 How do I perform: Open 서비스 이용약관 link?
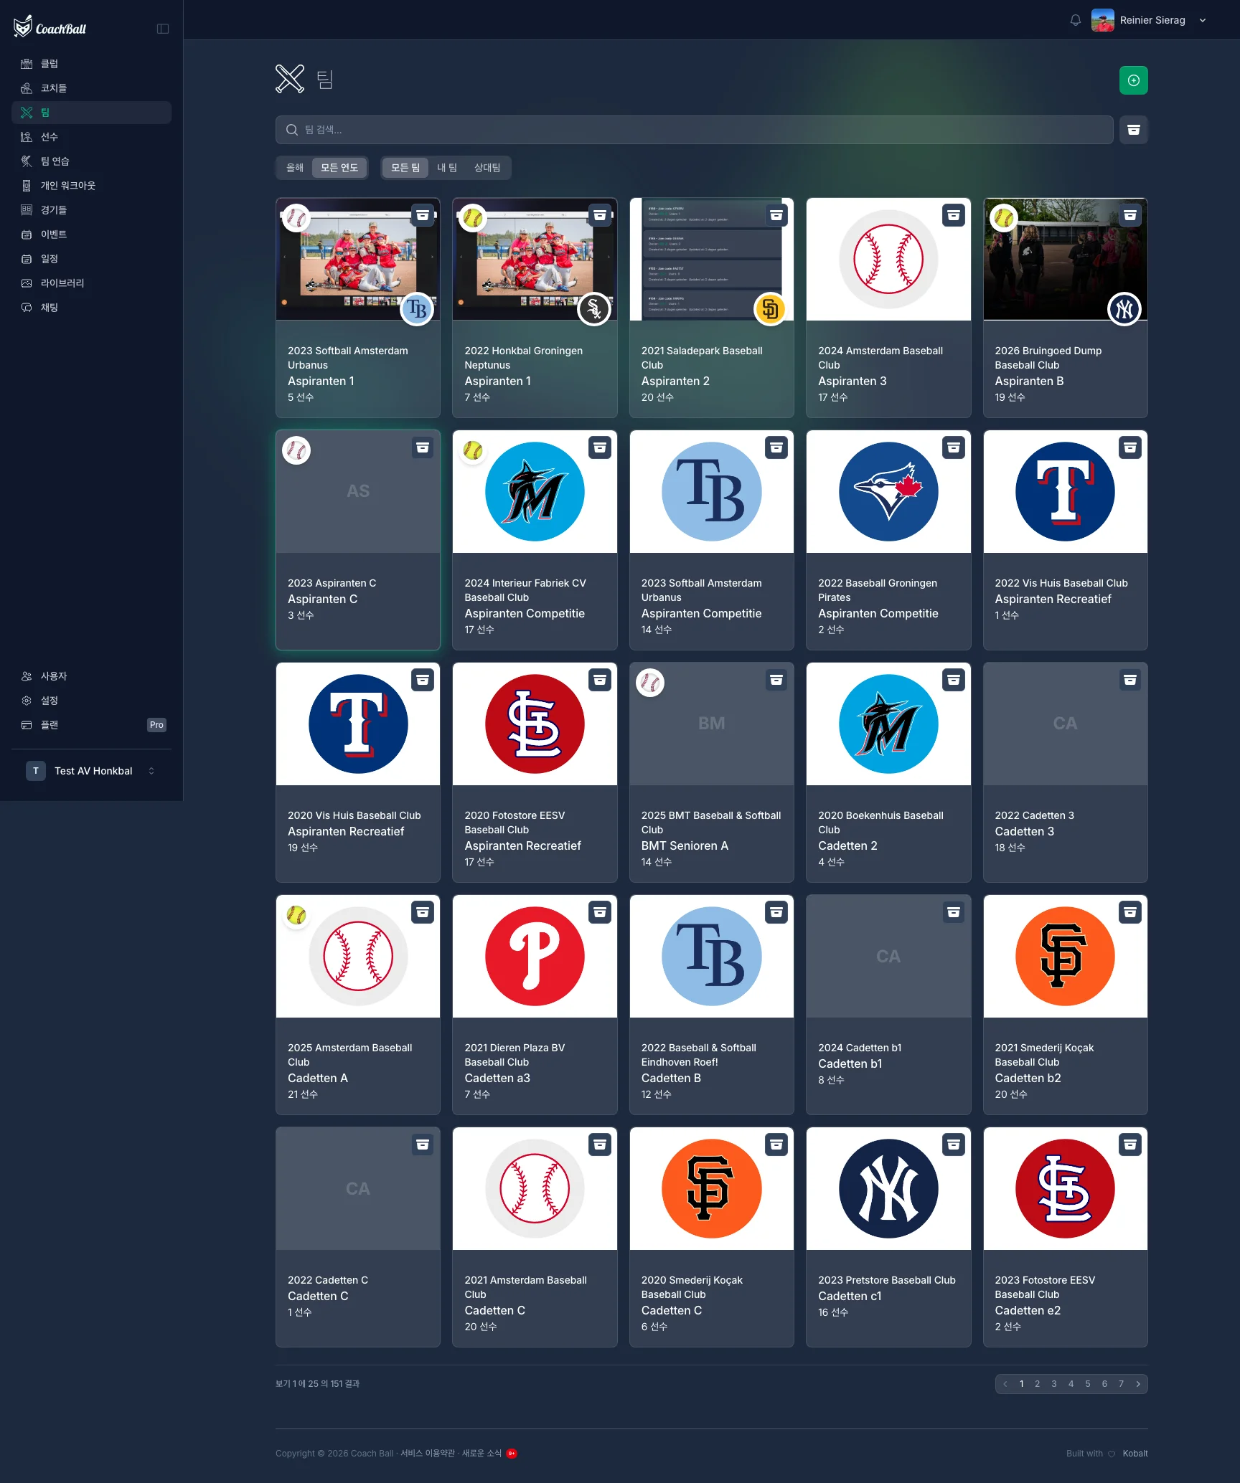click(428, 1454)
